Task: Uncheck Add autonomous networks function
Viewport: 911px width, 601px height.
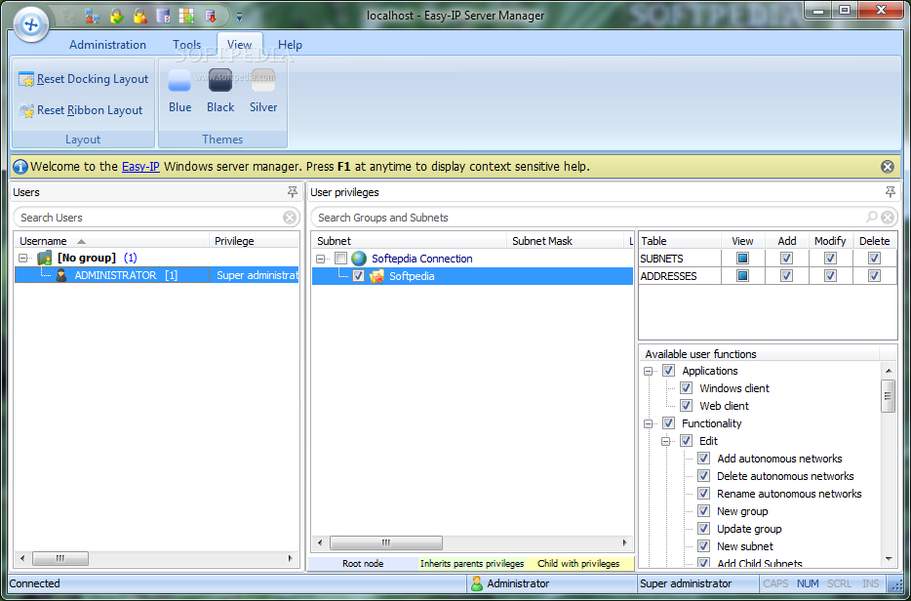Action: (703, 459)
